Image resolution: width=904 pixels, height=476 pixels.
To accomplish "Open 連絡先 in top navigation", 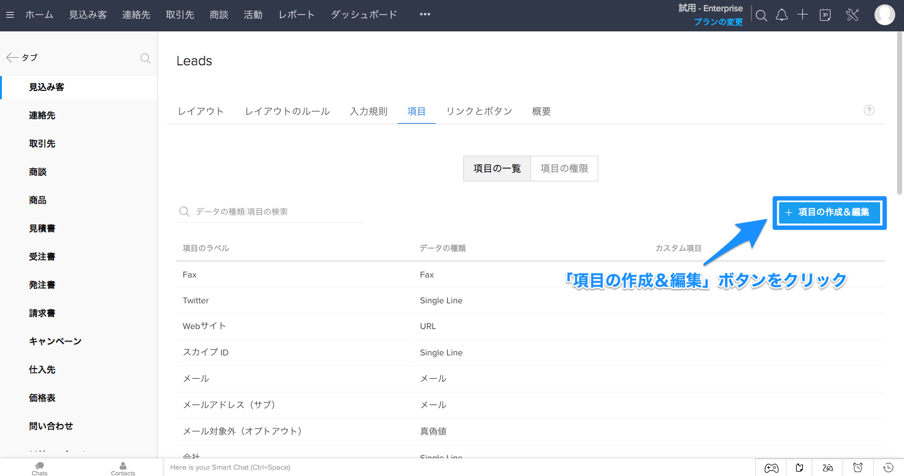I will [136, 14].
